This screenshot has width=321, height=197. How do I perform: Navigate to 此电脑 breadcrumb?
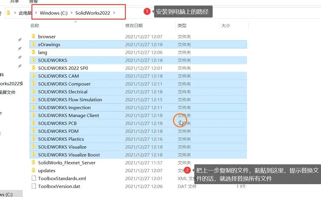click(25, 13)
